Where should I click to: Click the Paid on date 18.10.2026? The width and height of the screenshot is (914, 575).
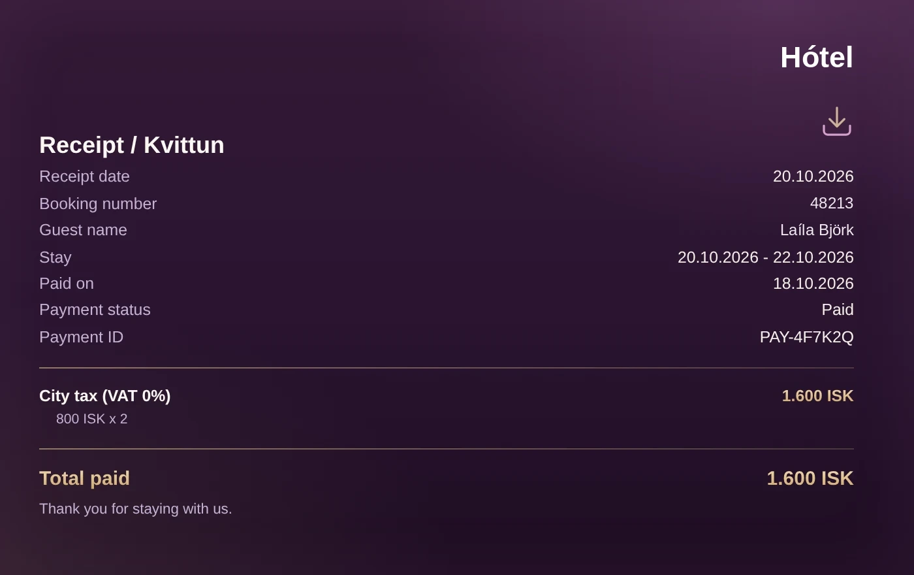(x=813, y=284)
